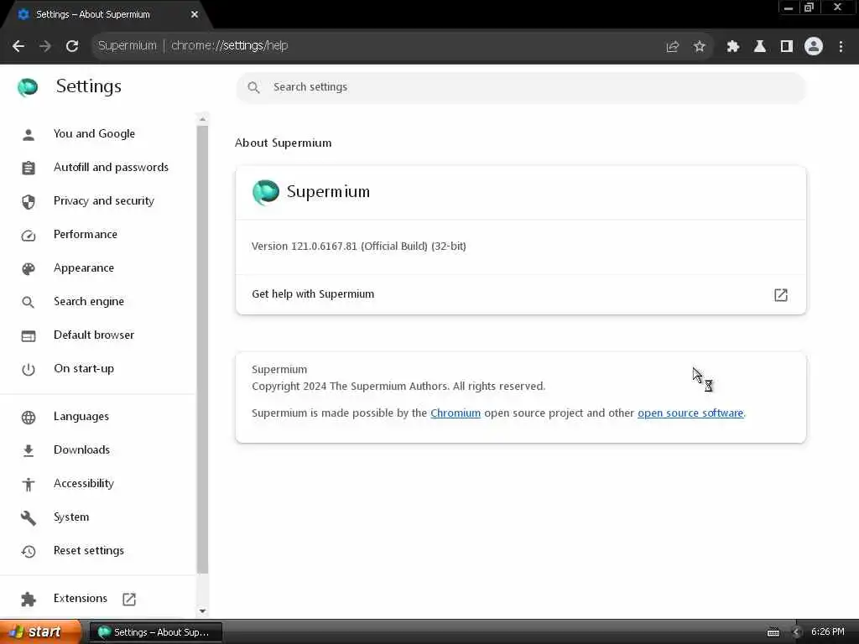The height and width of the screenshot is (644, 859).
Task: Click the Default browser window icon
Action: pyautogui.click(x=29, y=335)
